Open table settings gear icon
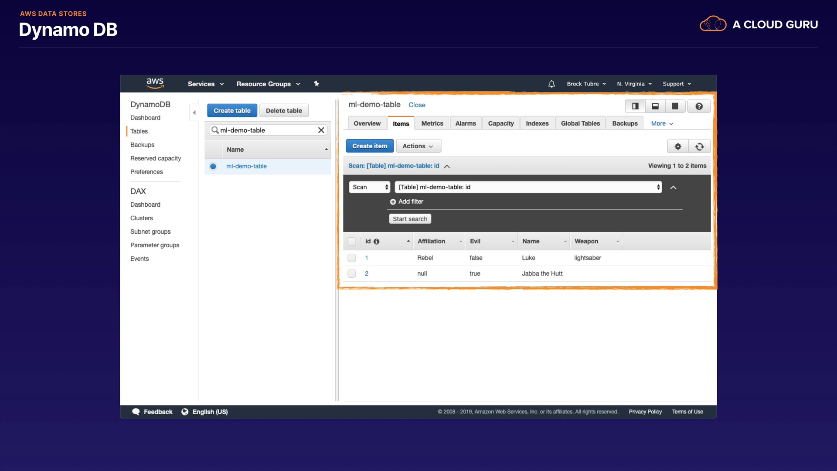 pos(678,147)
